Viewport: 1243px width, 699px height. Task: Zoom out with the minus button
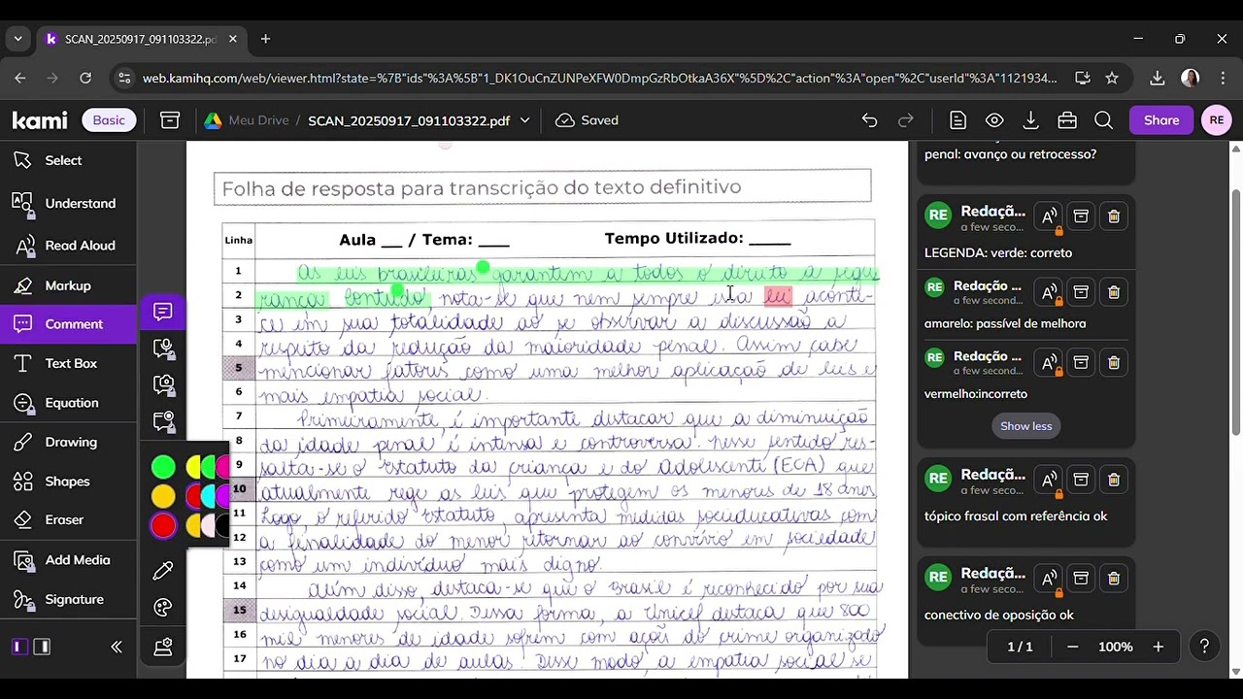(x=1072, y=647)
